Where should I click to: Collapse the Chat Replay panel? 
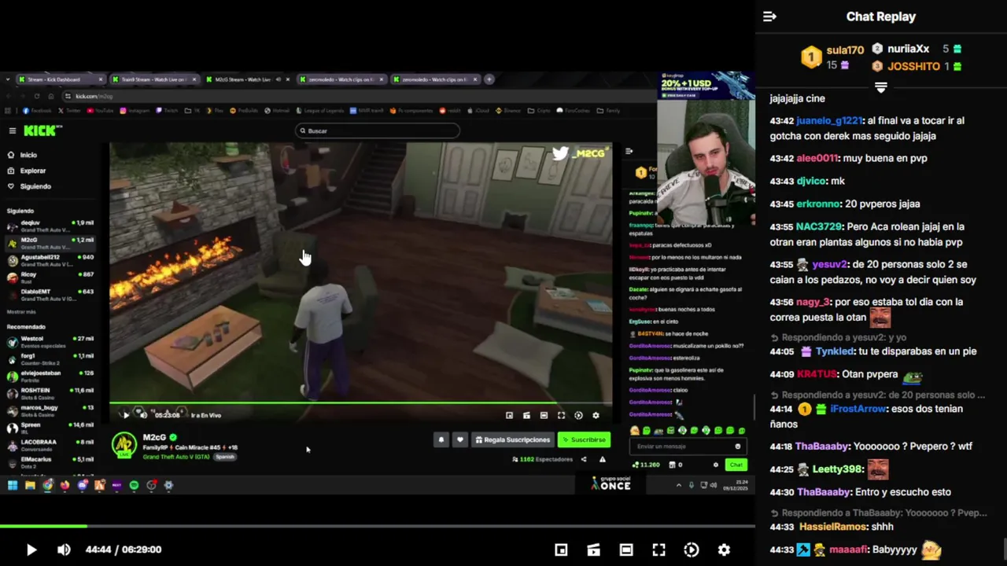click(769, 17)
